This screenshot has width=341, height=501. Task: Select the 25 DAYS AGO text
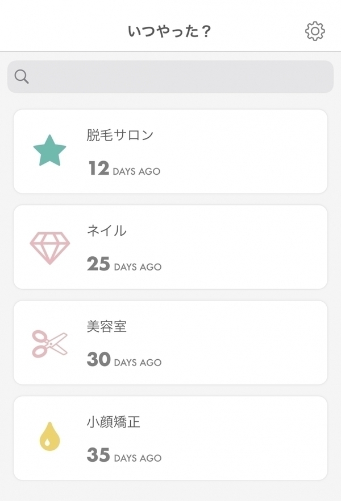(124, 265)
